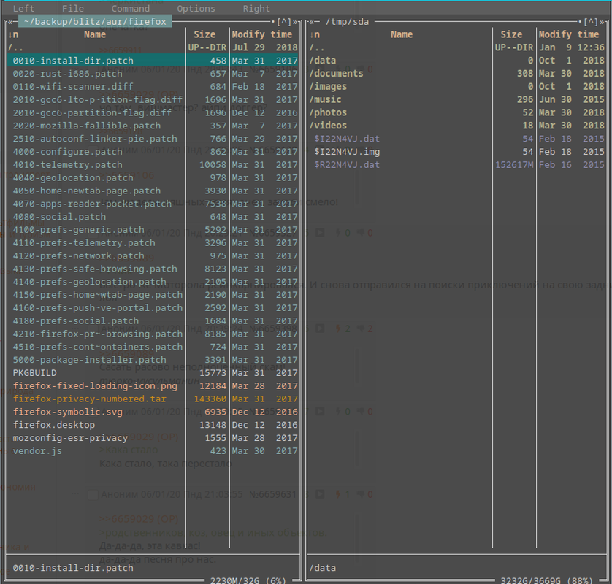Sort right panel by Name column
612x584 pixels.
(402, 34)
